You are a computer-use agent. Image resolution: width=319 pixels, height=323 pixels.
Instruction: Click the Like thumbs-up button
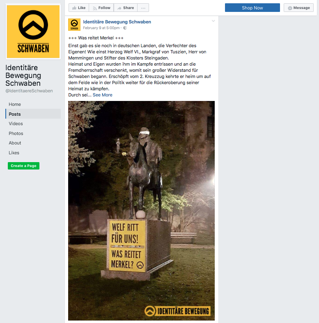[x=79, y=8]
